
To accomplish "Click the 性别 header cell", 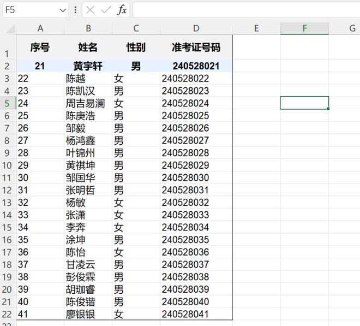I will (136, 47).
